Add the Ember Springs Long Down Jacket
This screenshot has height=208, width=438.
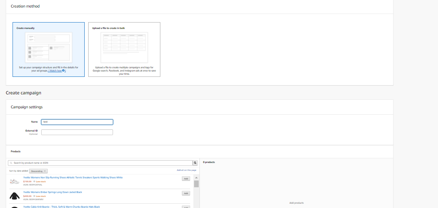[186, 193]
